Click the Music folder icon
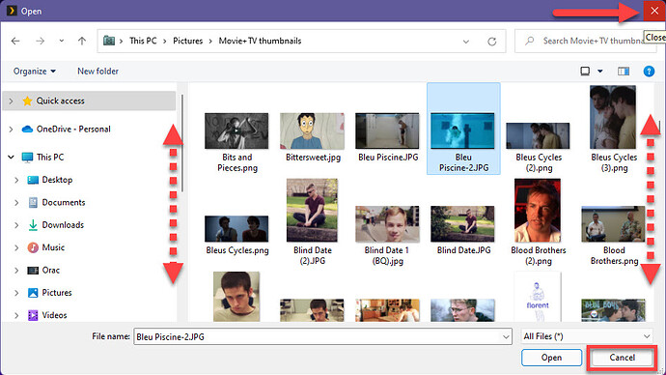666x375 pixels. (x=33, y=247)
